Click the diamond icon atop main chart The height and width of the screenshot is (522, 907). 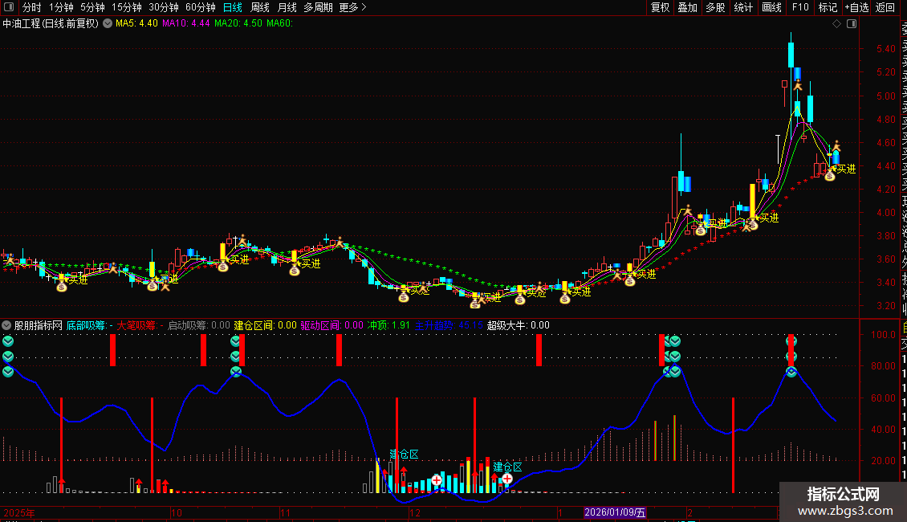coord(836,24)
